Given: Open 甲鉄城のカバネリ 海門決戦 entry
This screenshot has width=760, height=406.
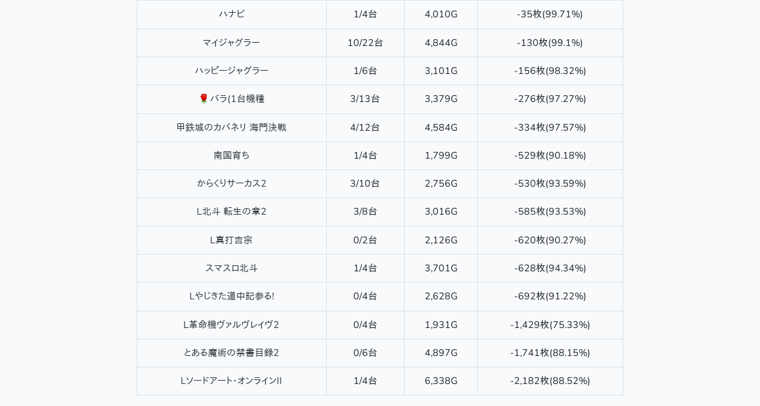Looking at the screenshot, I should click(231, 127).
